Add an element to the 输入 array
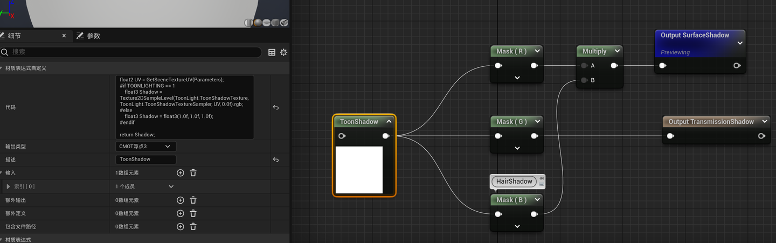The width and height of the screenshot is (776, 243). pyautogui.click(x=181, y=173)
